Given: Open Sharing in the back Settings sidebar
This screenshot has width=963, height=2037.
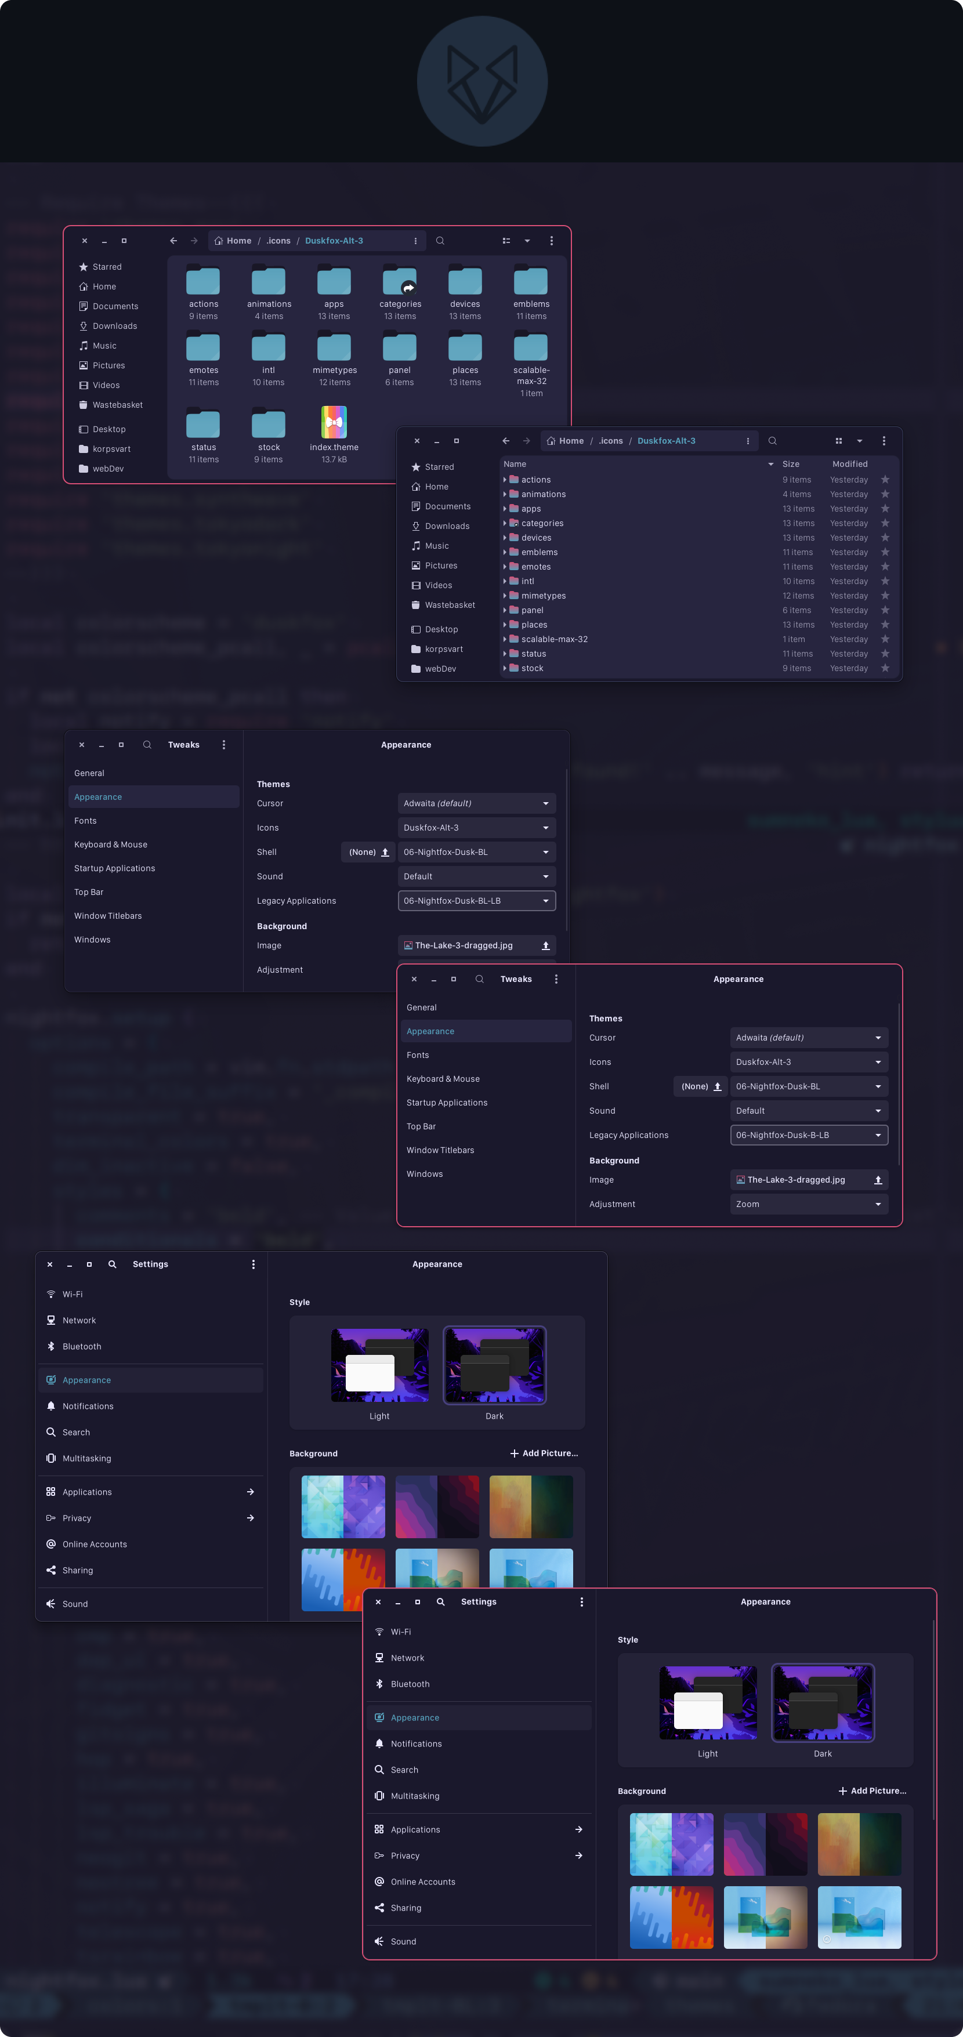Looking at the screenshot, I should click(151, 1571).
